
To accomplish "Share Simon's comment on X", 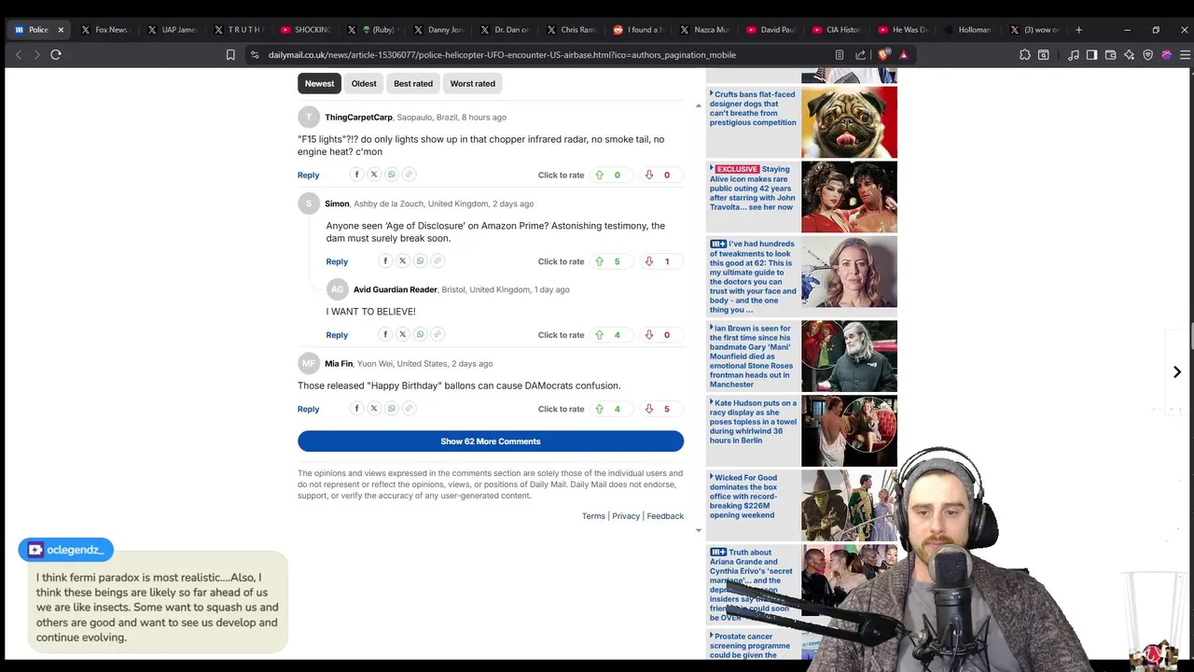I will coord(403,261).
